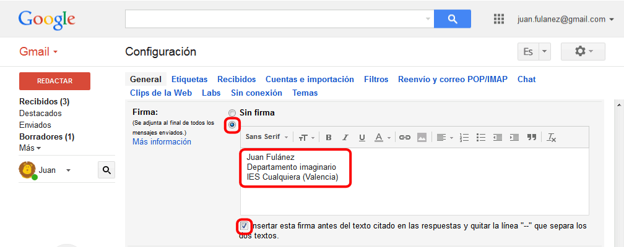Open the Google apps grid
This screenshot has width=624, height=247.
[x=499, y=19]
